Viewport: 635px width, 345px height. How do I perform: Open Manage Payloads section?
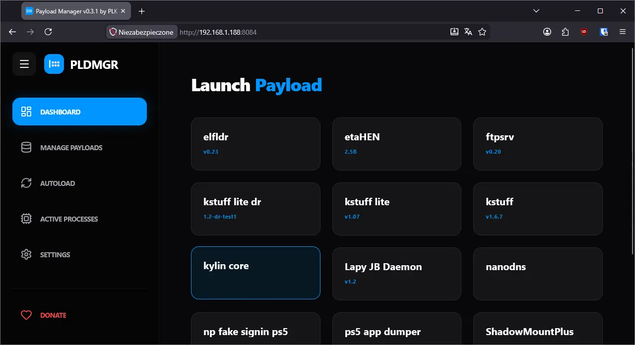[x=79, y=147]
